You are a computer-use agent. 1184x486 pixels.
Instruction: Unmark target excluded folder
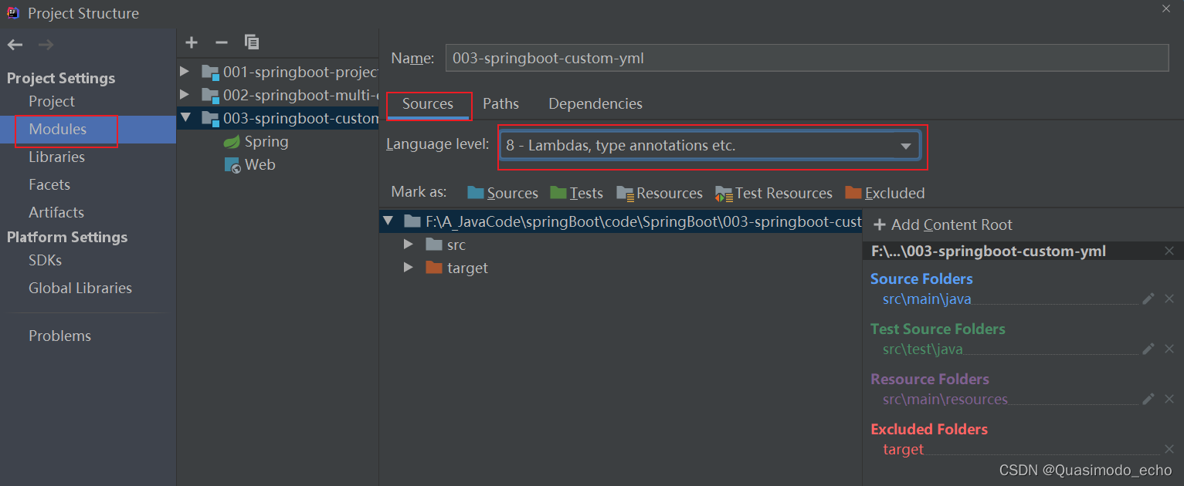click(x=1169, y=449)
